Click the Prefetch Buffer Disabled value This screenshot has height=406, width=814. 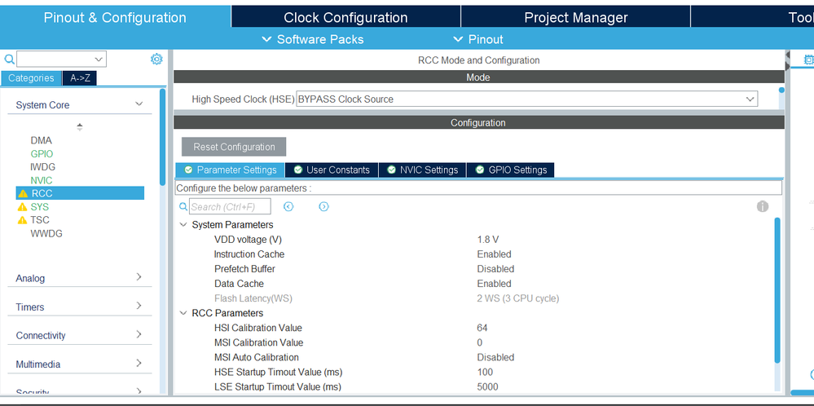coord(495,269)
